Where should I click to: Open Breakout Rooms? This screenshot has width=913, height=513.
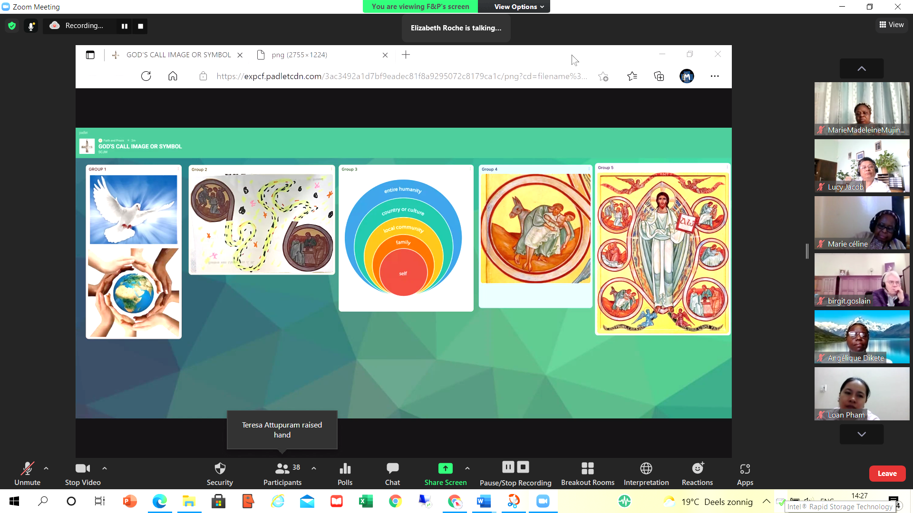[x=587, y=474]
